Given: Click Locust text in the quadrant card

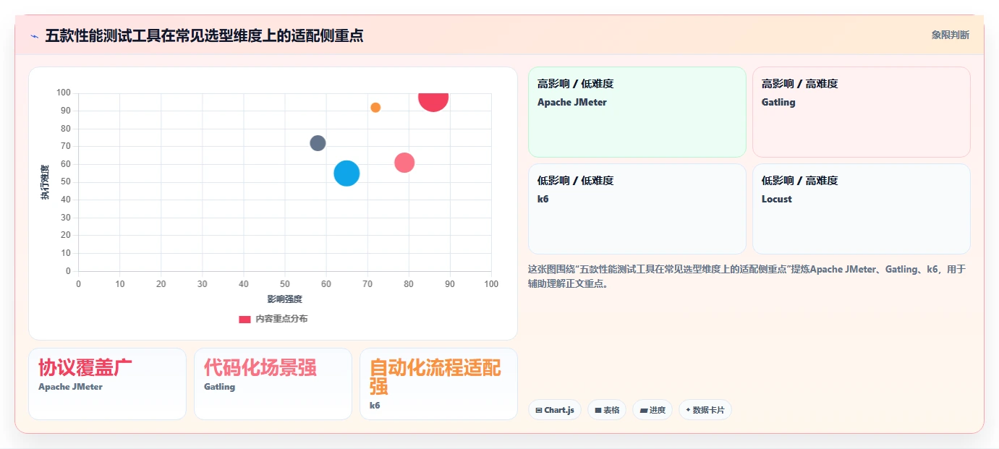Looking at the screenshot, I should [x=777, y=199].
